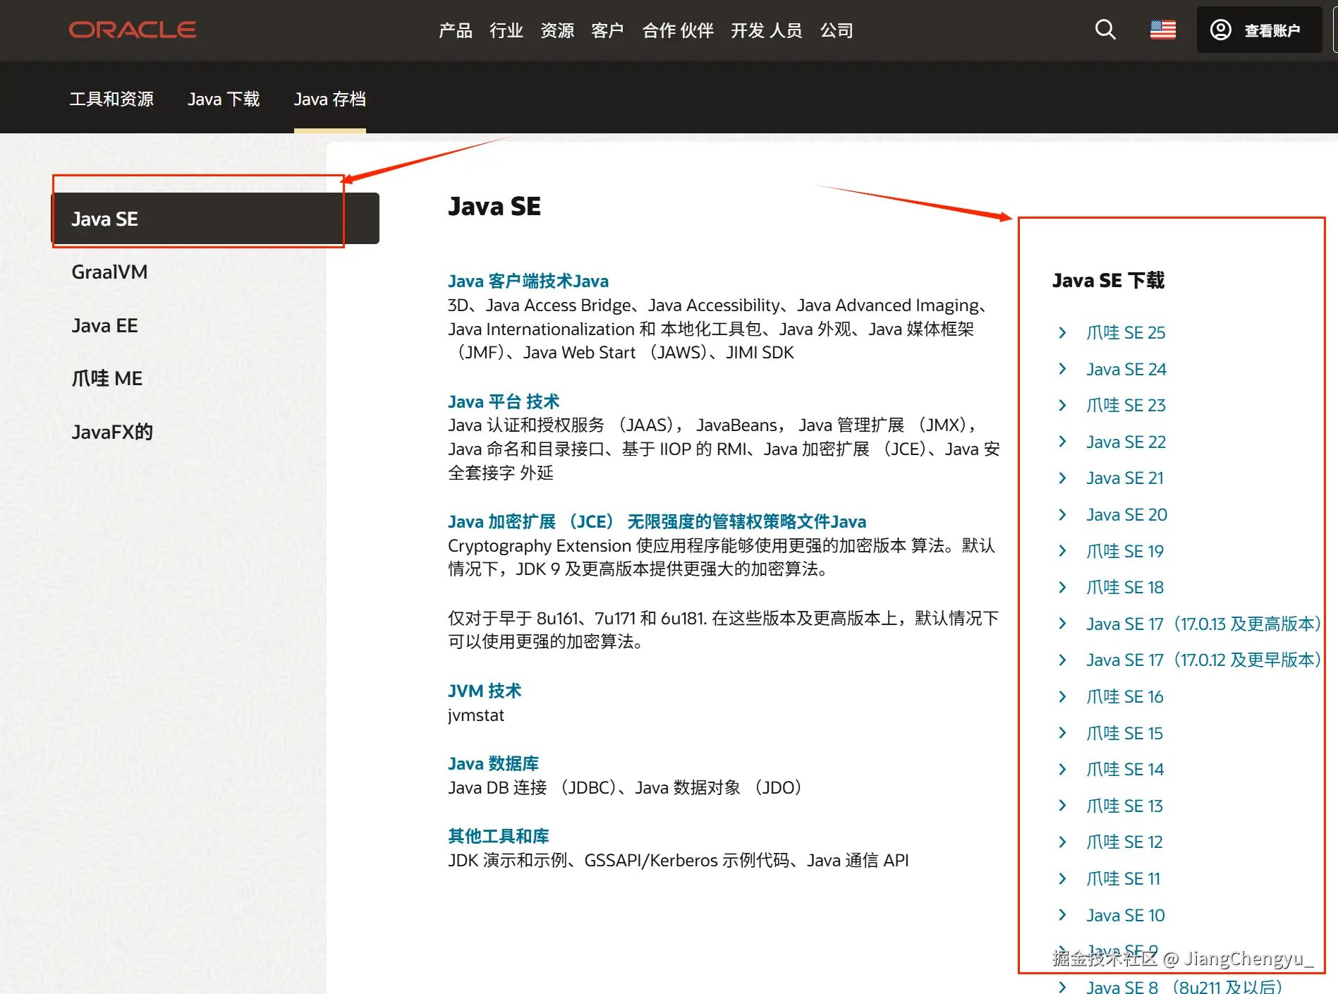
Task: Open the 爪哇 SE 13 download link
Action: [x=1124, y=806]
